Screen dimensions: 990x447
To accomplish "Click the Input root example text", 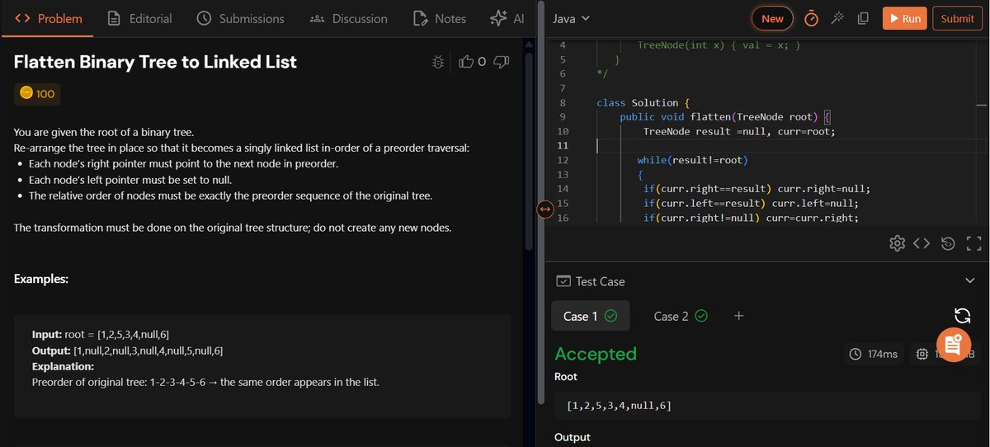I will tap(101, 334).
